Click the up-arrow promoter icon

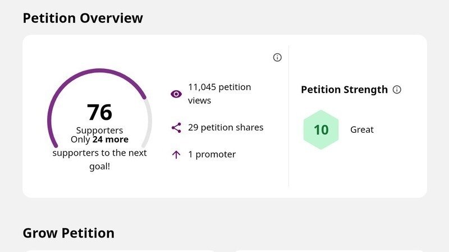[x=176, y=155]
